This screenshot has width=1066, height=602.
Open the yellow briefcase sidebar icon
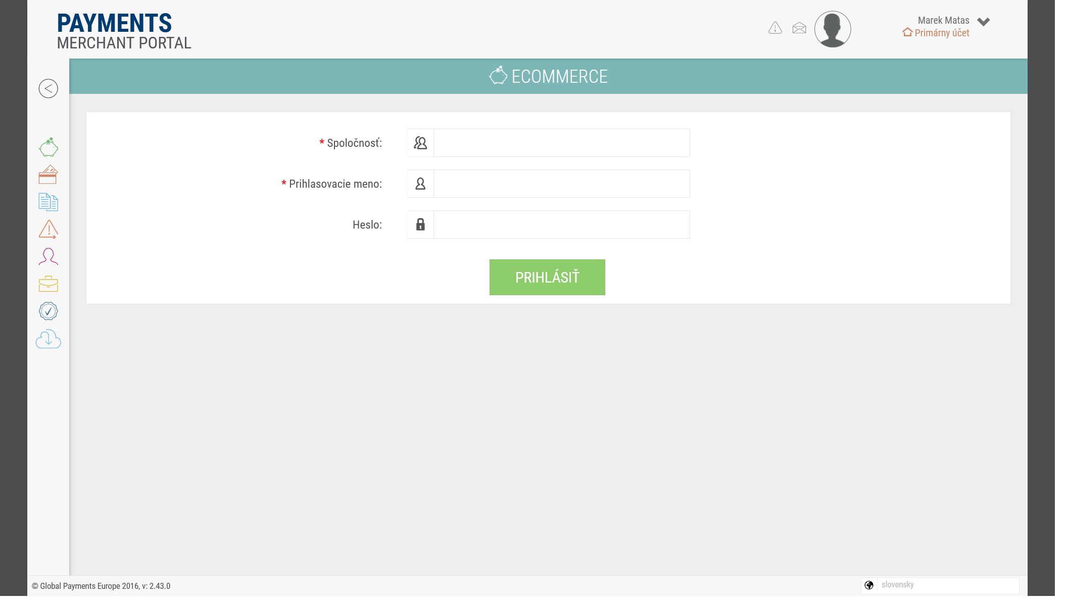(x=49, y=284)
